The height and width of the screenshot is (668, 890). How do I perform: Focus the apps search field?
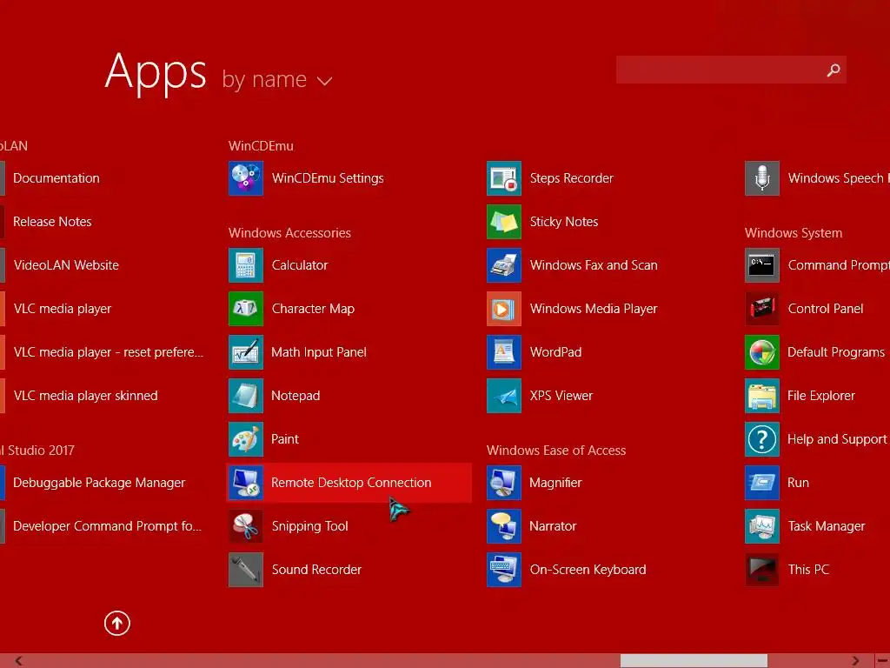pos(731,70)
